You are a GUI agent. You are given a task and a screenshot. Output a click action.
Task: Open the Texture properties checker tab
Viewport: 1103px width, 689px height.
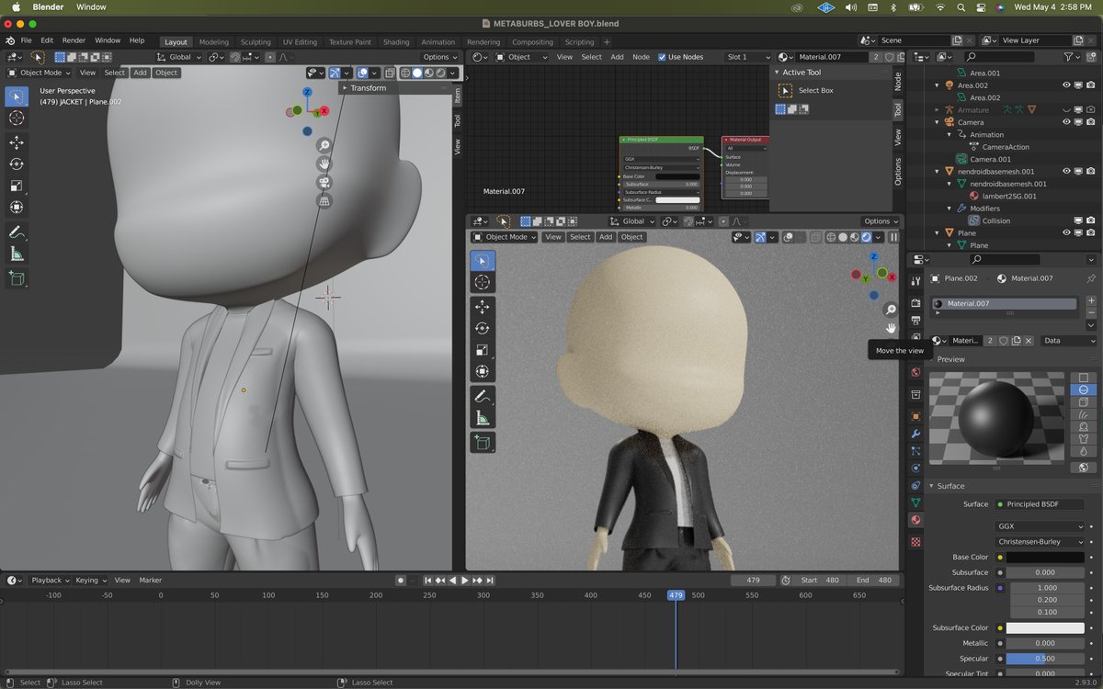[x=915, y=542]
